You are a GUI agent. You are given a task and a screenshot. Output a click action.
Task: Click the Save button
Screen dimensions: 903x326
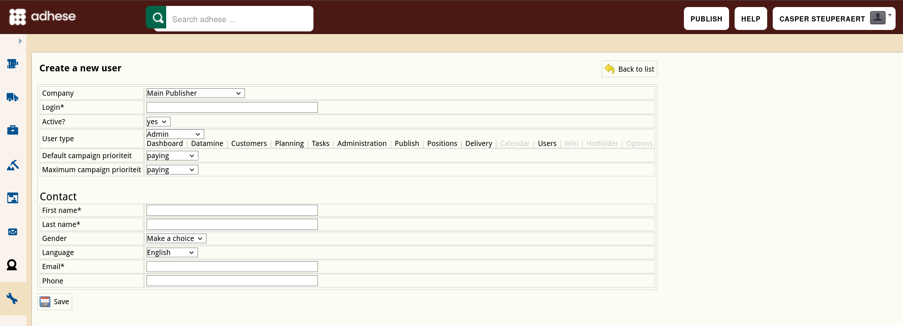tap(55, 302)
